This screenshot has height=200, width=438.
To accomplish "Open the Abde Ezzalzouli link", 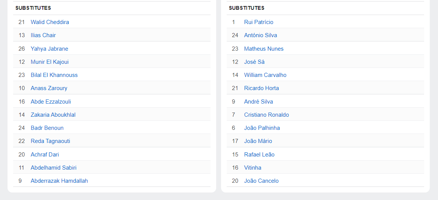I will 51,102.
